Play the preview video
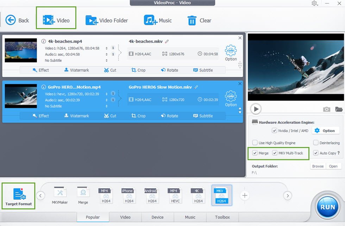The height and width of the screenshot is (226, 345). 256,109
